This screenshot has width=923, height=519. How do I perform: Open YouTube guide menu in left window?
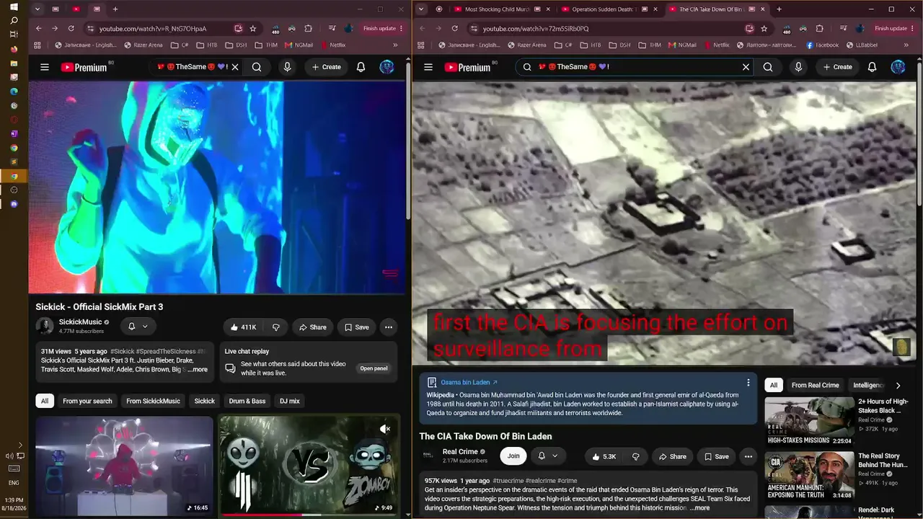45,67
